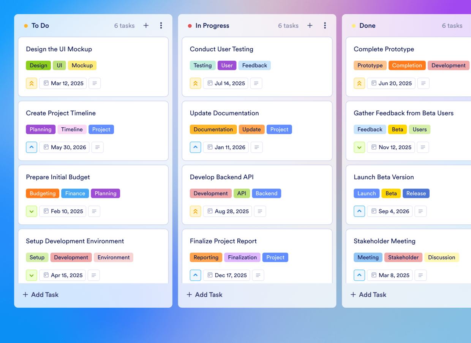
Task: Toggle priority indicator on Gather Feedback from Beta Users
Action: 359,147
